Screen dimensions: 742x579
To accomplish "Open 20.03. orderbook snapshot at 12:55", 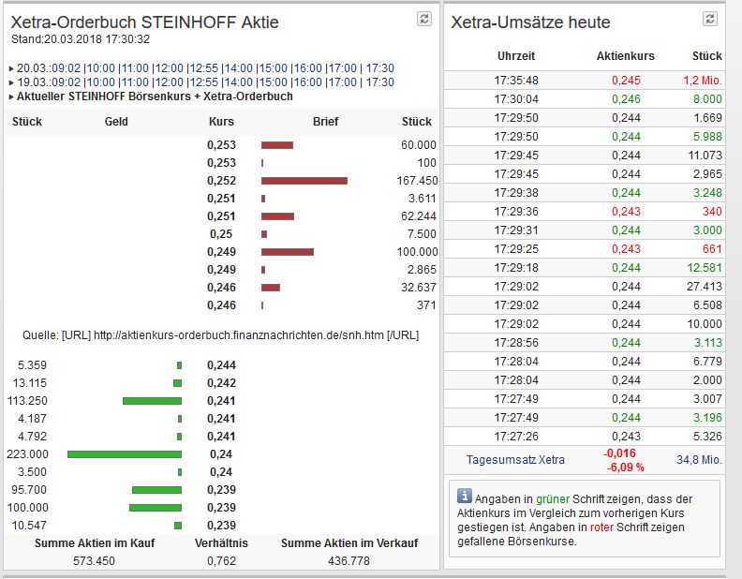I will point(201,68).
